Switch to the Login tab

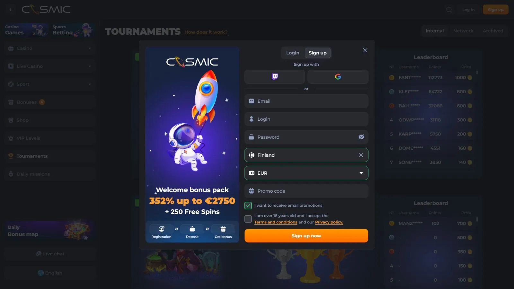(x=293, y=53)
